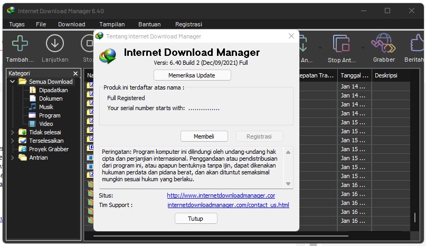Image resolution: width=426 pixels, height=246 pixels.
Task: Open the Download menu
Action: point(72,24)
